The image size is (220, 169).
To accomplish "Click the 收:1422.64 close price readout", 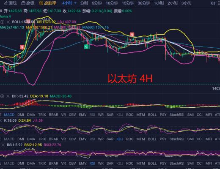I will point(71,11).
